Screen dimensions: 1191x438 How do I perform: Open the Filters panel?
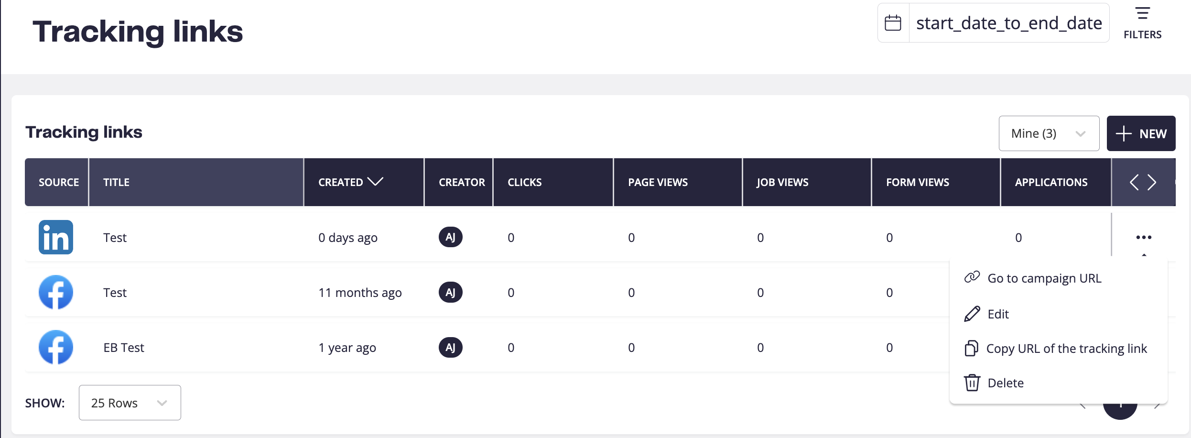point(1142,23)
